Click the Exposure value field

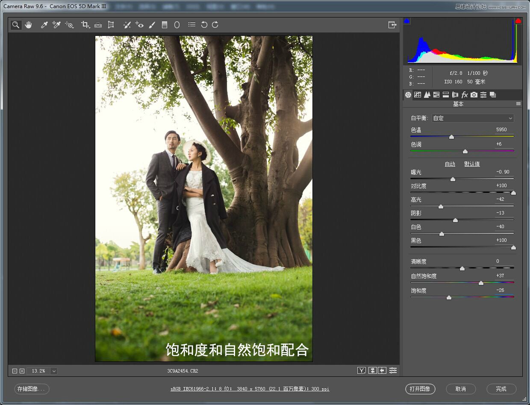pos(503,172)
